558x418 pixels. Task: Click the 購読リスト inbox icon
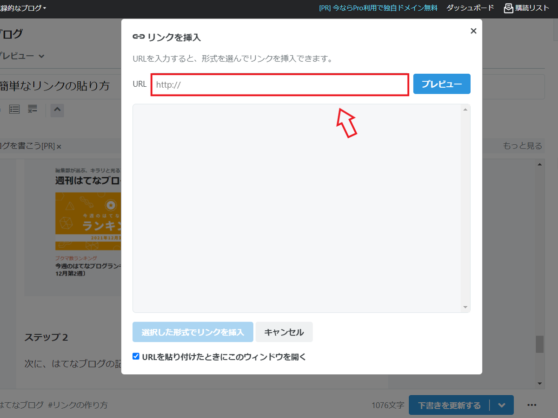click(x=509, y=8)
